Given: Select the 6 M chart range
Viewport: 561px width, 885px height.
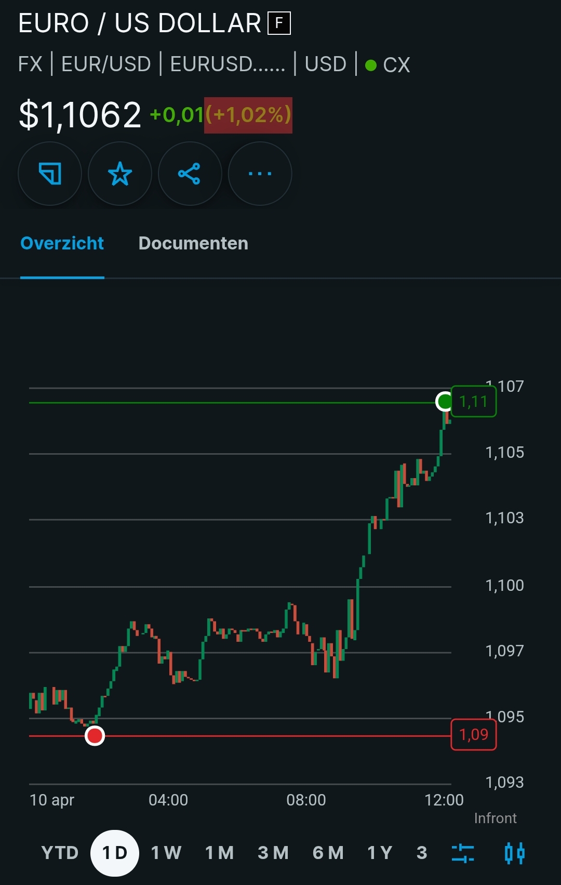Looking at the screenshot, I should point(328,853).
